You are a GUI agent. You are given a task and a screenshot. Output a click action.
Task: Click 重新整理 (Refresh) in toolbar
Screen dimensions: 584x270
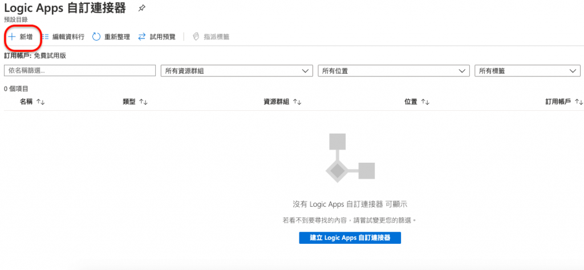pyautogui.click(x=111, y=37)
